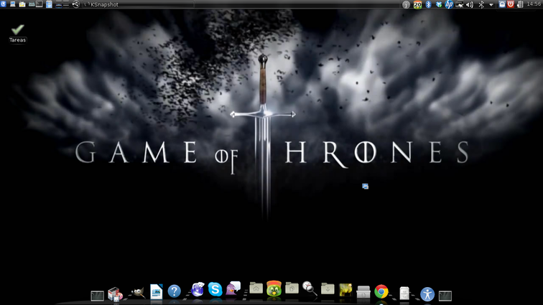The image size is (543, 305).
Task: Launch terminal at left end of dock
Action: (97, 296)
